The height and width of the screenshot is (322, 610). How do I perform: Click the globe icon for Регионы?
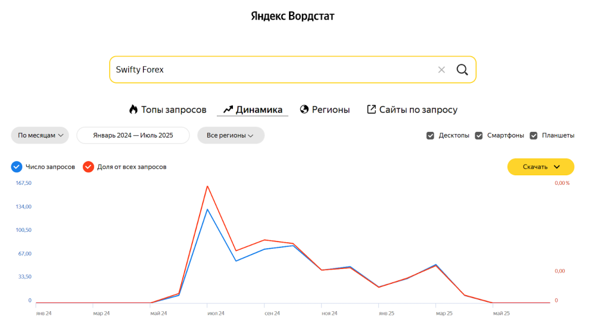coord(304,109)
